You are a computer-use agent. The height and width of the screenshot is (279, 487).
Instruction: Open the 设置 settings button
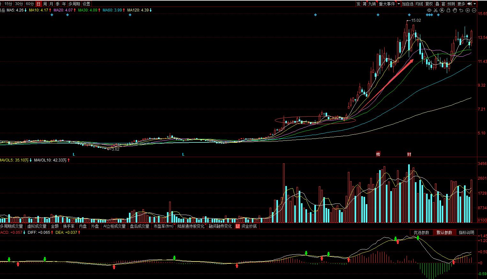(86, 4)
